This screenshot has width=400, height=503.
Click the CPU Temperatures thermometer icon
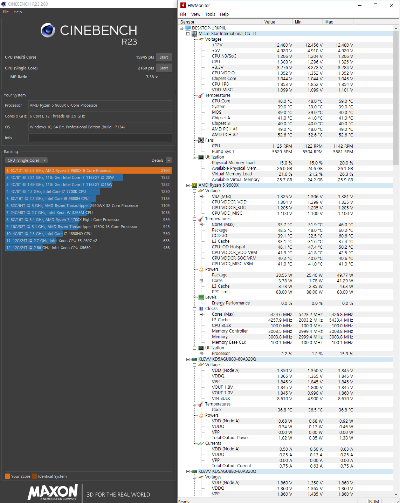[201, 219]
